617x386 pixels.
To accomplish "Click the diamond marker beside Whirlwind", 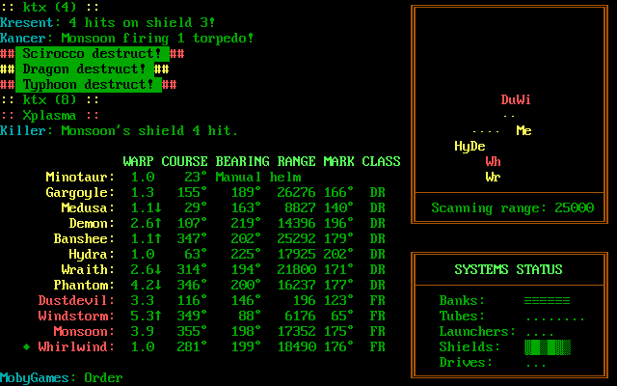I will [26, 346].
